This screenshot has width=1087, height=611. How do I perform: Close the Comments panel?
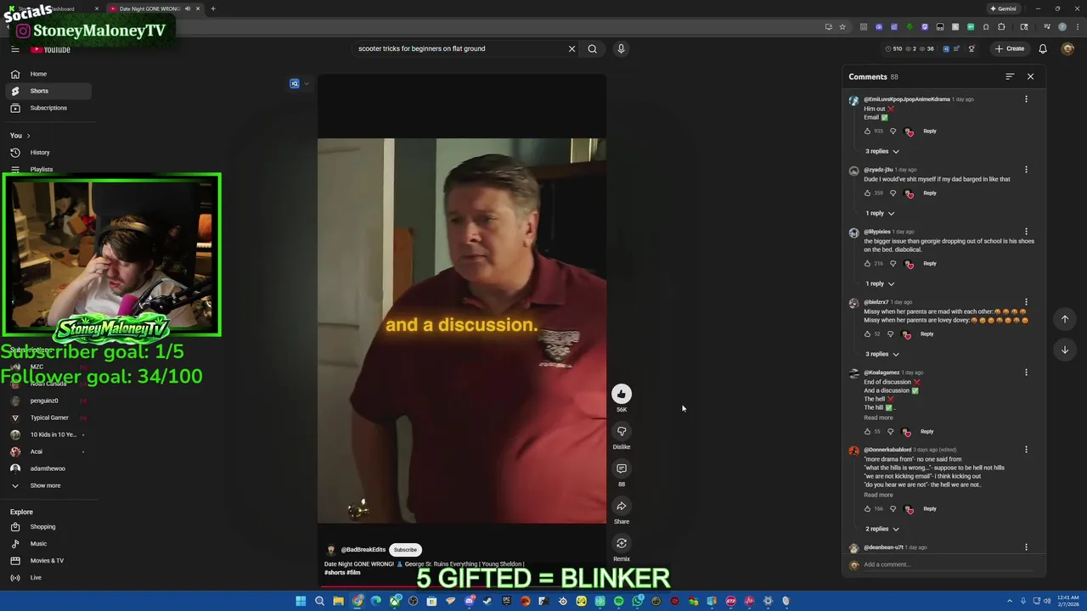click(1030, 76)
